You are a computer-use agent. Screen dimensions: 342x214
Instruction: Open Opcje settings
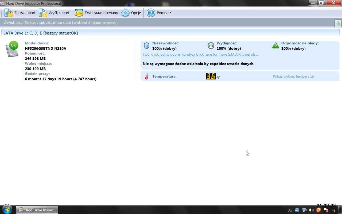tap(131, 13)
